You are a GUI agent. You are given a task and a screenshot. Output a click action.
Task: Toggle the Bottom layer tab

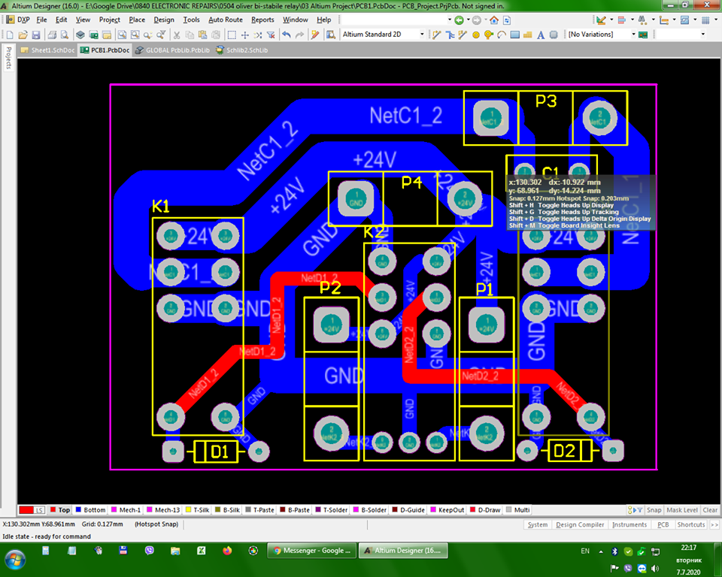[90, 510]
